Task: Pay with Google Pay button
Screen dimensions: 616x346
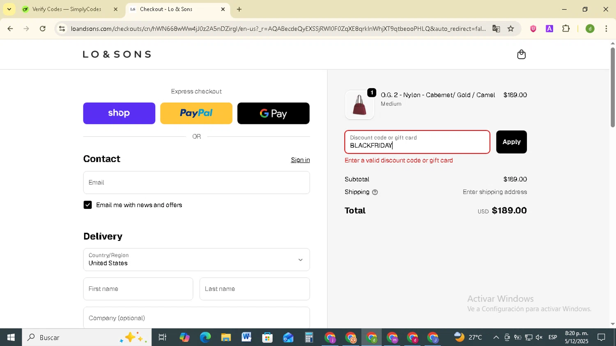Action: (x=274, y=113)
